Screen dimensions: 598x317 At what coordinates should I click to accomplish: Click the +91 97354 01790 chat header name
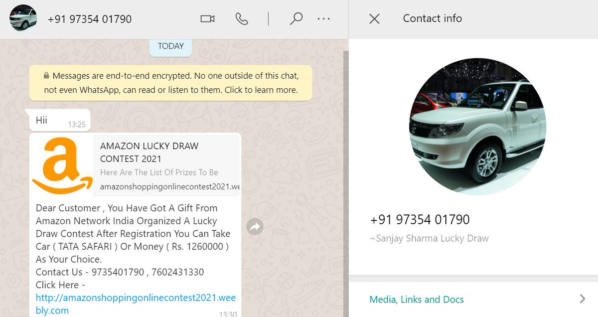click(90, 19)
